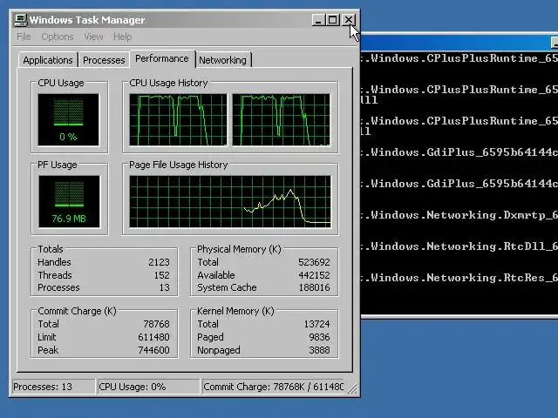Click Physical Memory Available 442152
The image size is (558, 418).
click(x=314, y=275)
